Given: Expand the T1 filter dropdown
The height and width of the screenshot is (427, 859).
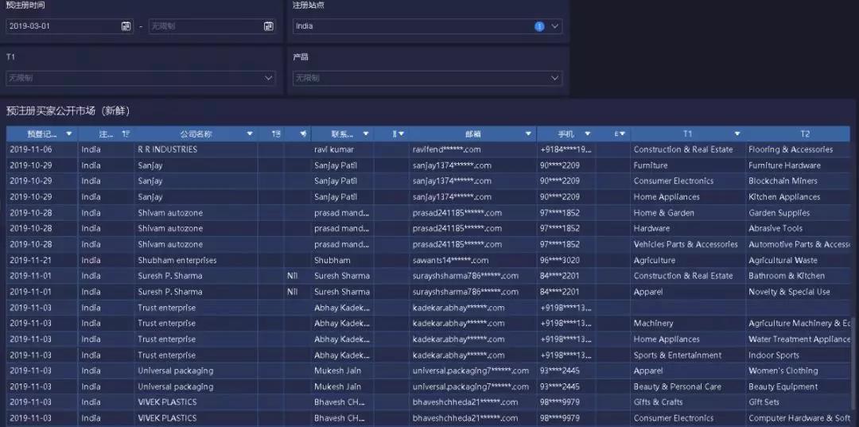Looking at the screenshot, I should [268, 78].
